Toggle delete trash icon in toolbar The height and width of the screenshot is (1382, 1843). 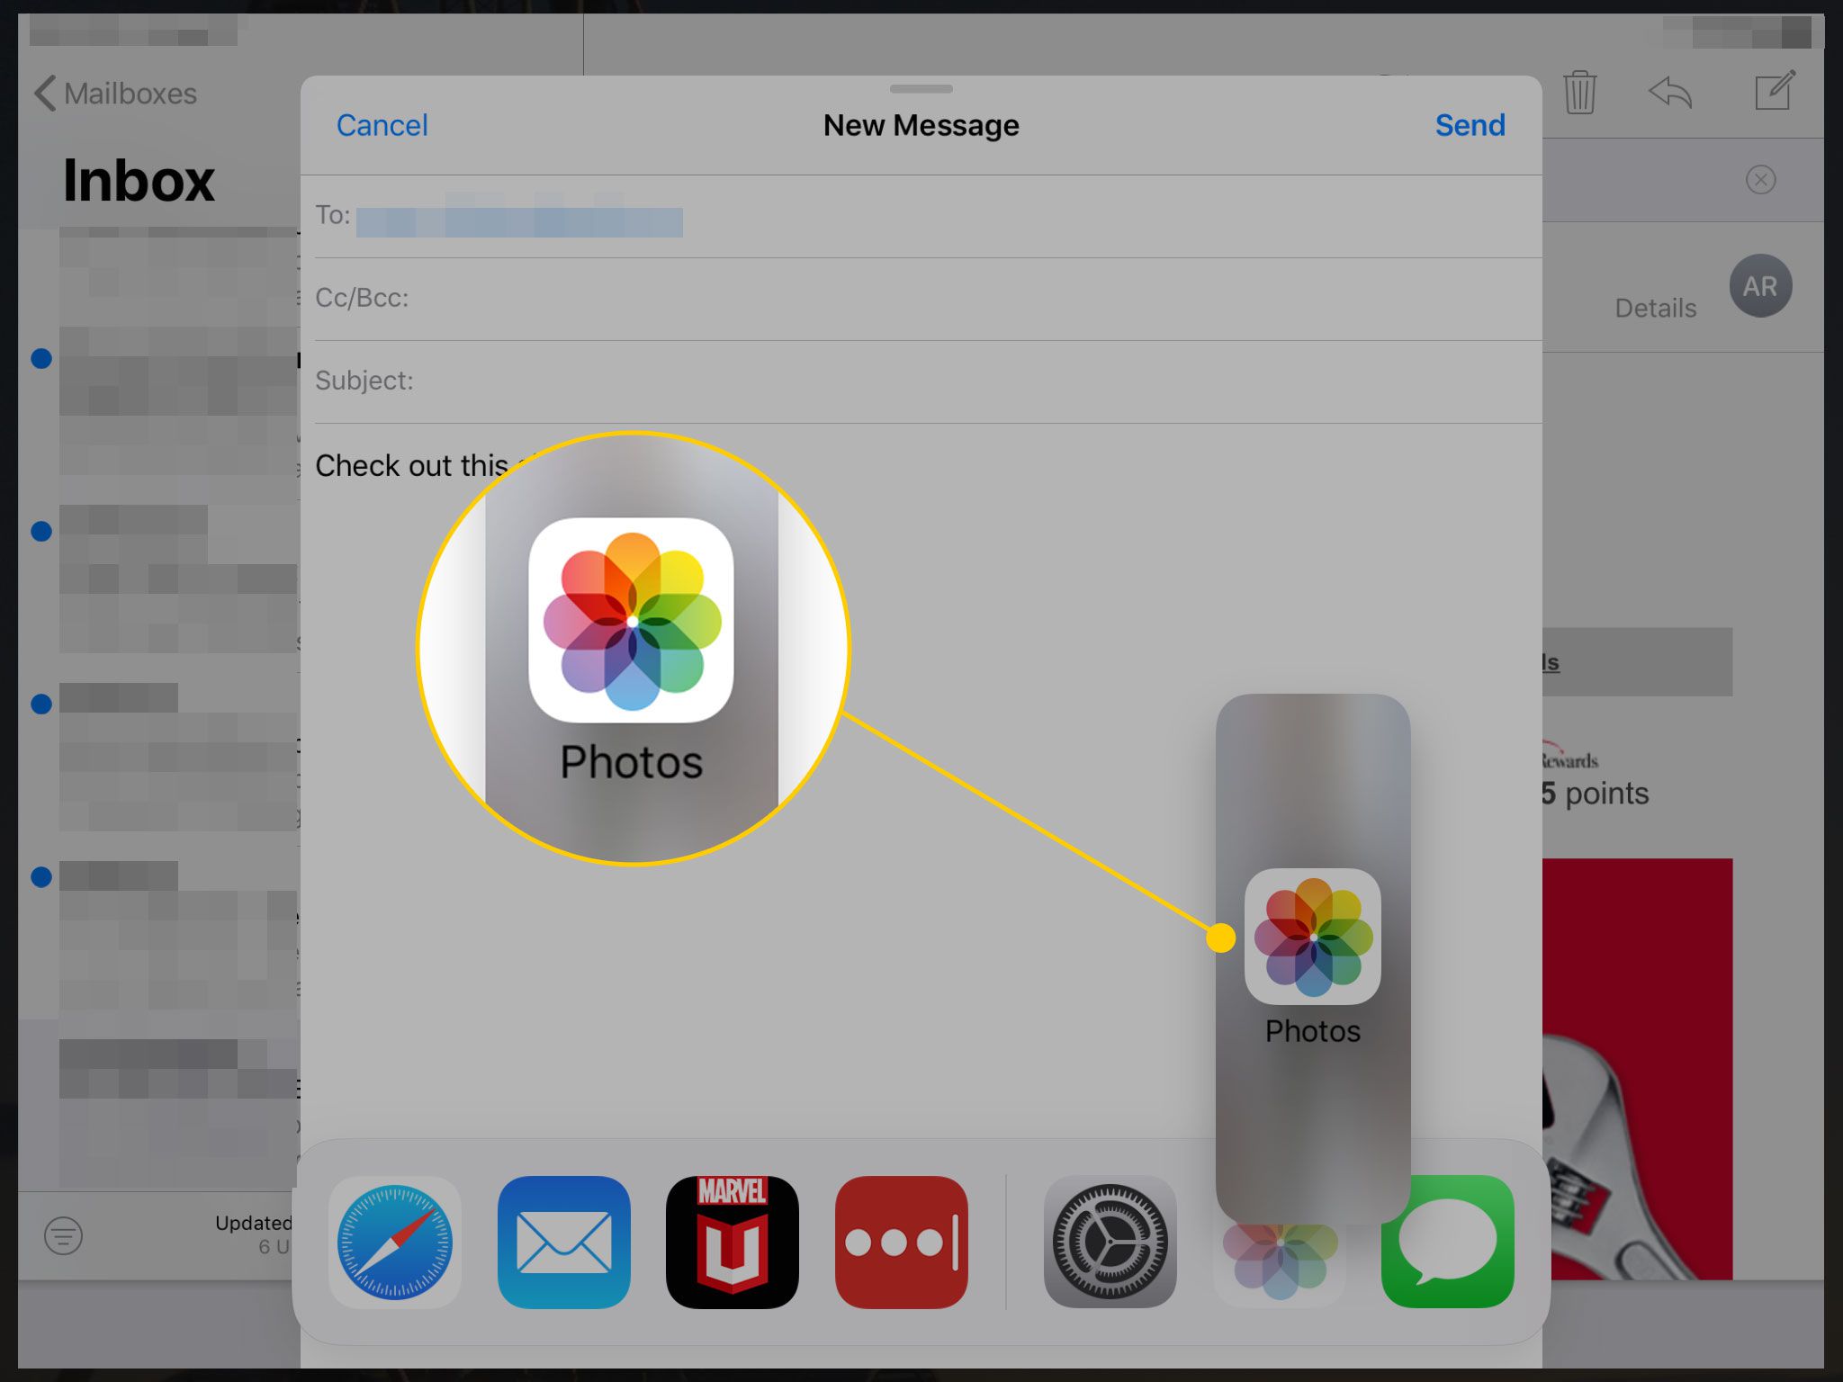[x=1582, y=92]
